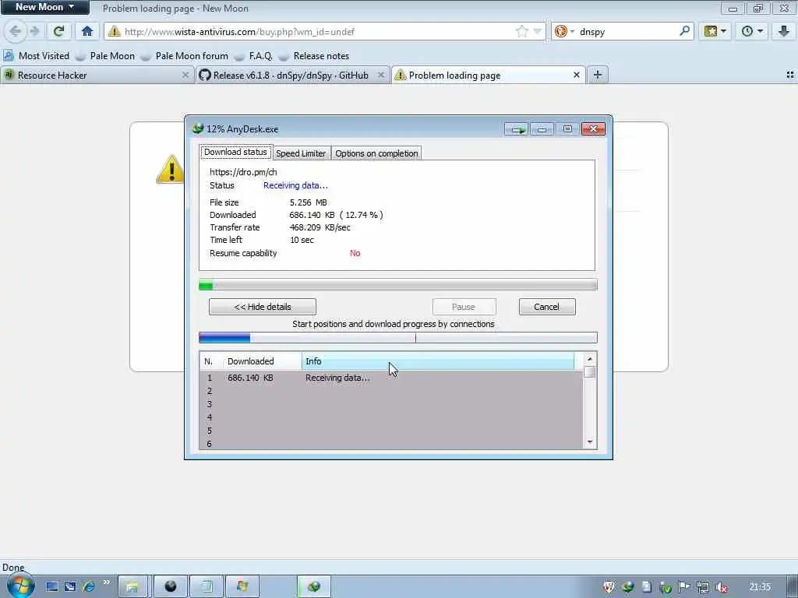This screenshot has width=798, height=598.
Task: Open the Pale Moon forum bookmark
Action: pyautogui.click(x=185, y=56)
